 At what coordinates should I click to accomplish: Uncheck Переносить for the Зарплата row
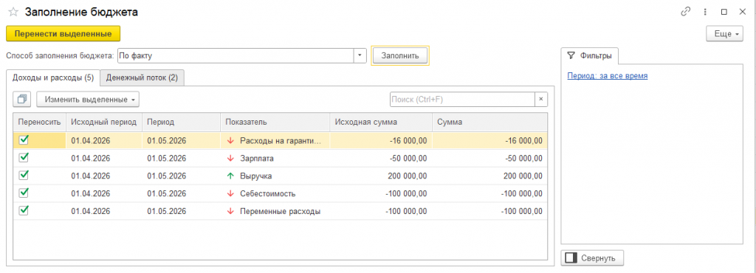[x=23, y=158]
